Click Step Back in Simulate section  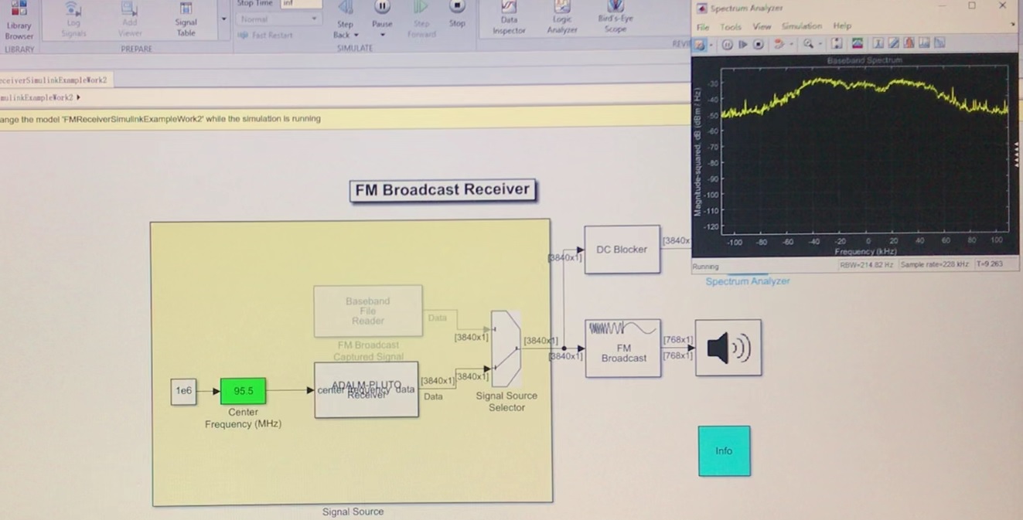[345, 15]
